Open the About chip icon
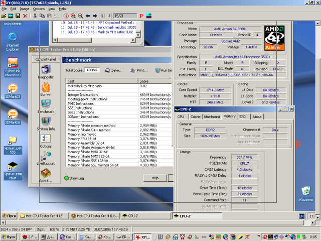The image size is (321, 241). pyautogui.click(x=45, y=174)
